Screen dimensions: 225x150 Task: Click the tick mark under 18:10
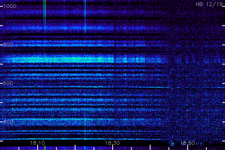click(x=37, y=147)
